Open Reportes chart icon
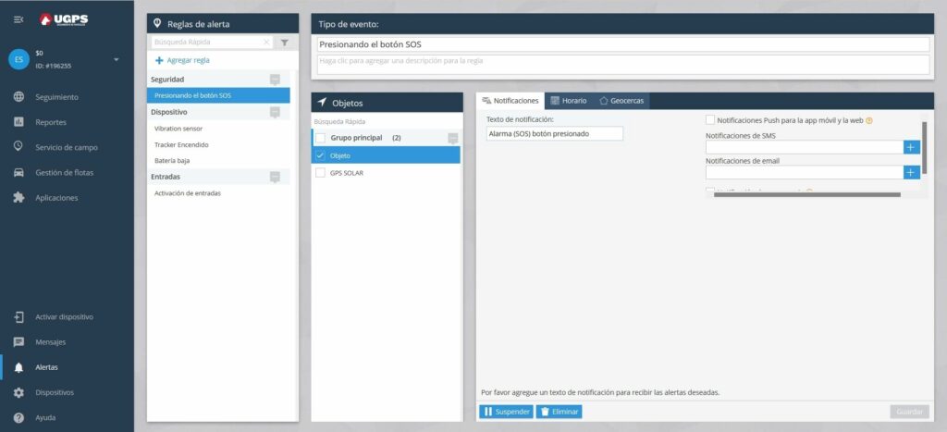This screenshot has width=947, height=432. point(18,122)
